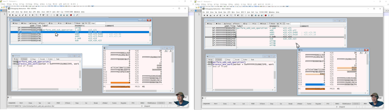The image size is (389, 110).
Task: Click red stop icon in left main toolbar
Action: [71, 15]
